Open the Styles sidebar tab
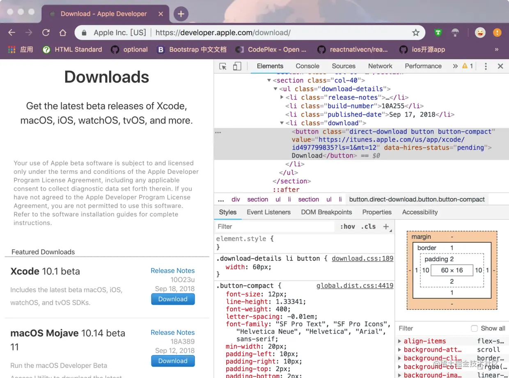Viewport: 509px width, 378px height. coord(228,212)
